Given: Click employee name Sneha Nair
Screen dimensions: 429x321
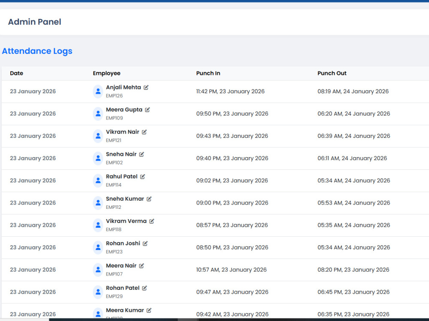Looking at the screenshot, I should (x=121, y=154).
